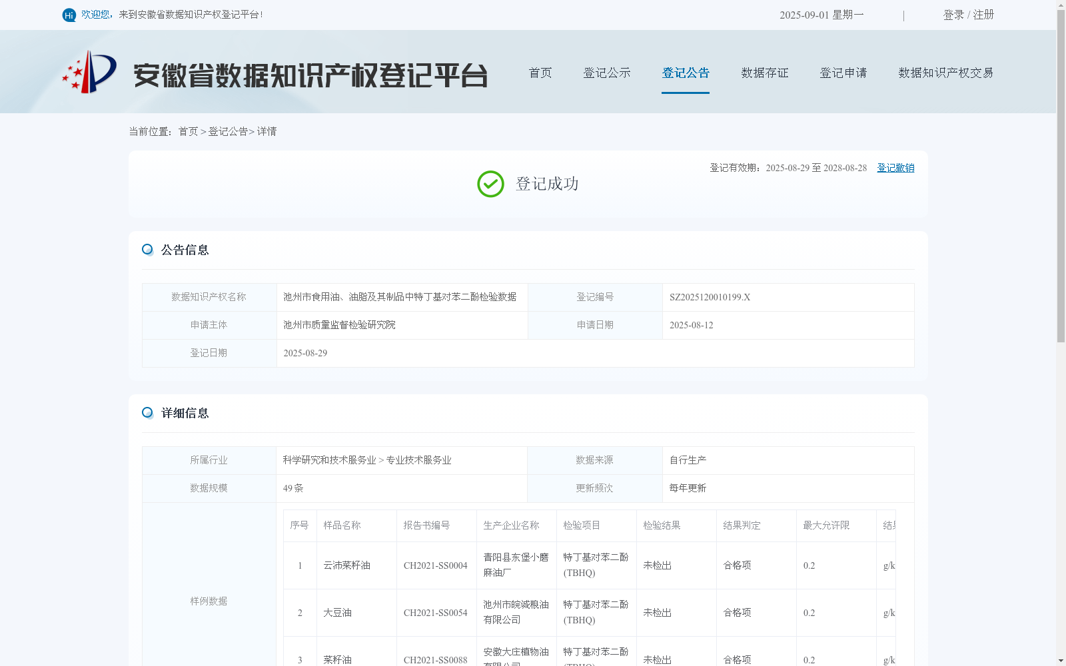The height and width of the screenshot is (666, 1066).
Task: Open the 数据存证 navigation tab
Action: 765,73
